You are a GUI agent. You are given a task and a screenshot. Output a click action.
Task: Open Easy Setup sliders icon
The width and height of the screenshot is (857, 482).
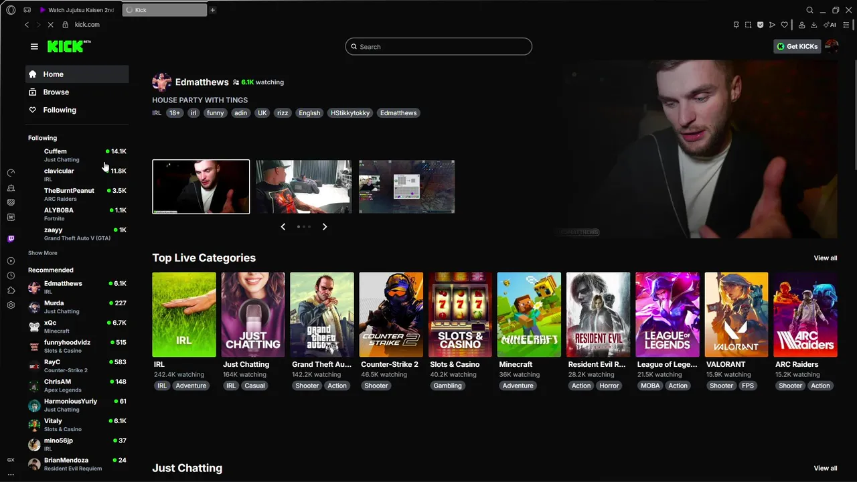click(x=846, y=25)
